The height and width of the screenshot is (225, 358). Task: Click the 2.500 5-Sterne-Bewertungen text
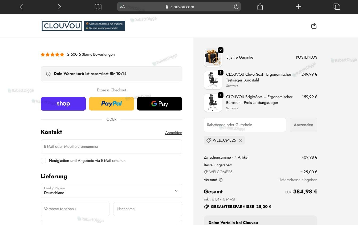(91, 54)
